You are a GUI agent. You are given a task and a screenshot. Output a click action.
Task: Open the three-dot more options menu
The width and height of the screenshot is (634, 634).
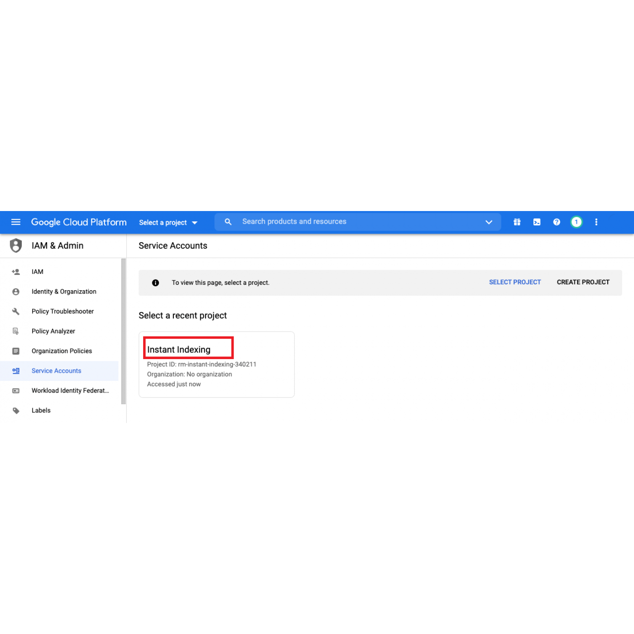click(x=596, y=222)
